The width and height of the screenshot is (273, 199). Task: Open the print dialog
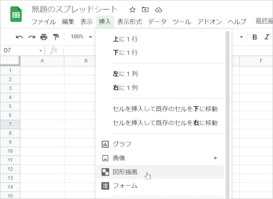[x=43, y=37]
